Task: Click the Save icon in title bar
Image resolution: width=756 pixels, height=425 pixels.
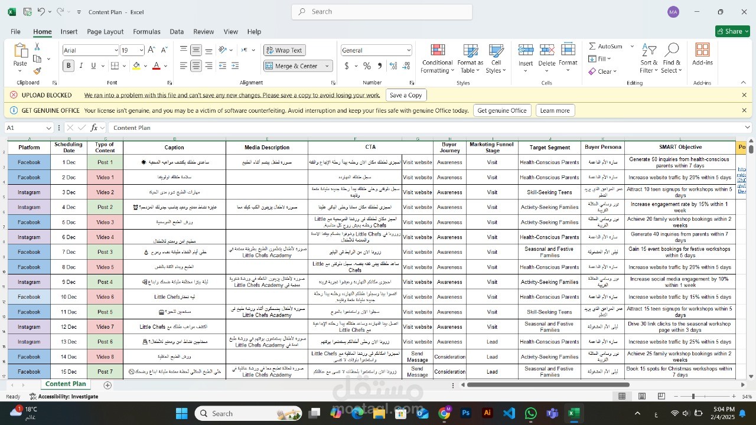Action: tap(27, 12)
